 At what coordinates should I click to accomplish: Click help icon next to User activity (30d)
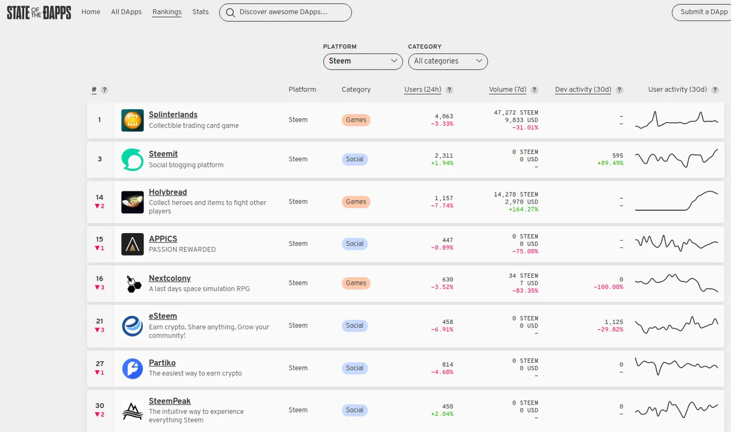(x=715, y=90)
